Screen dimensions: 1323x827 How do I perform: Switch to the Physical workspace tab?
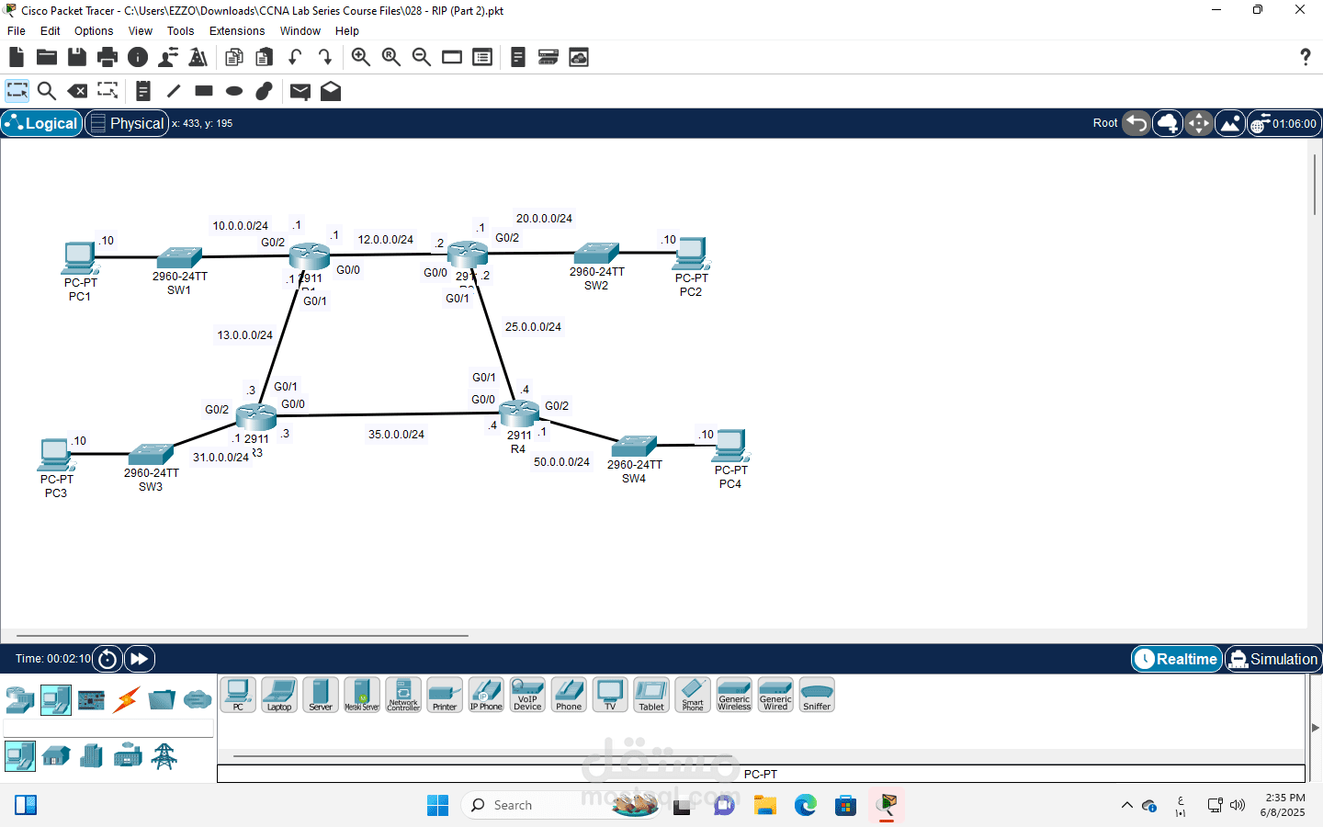pos(127,123)
